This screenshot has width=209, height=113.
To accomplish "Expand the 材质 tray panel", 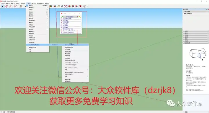I will [x=196, y=31].
